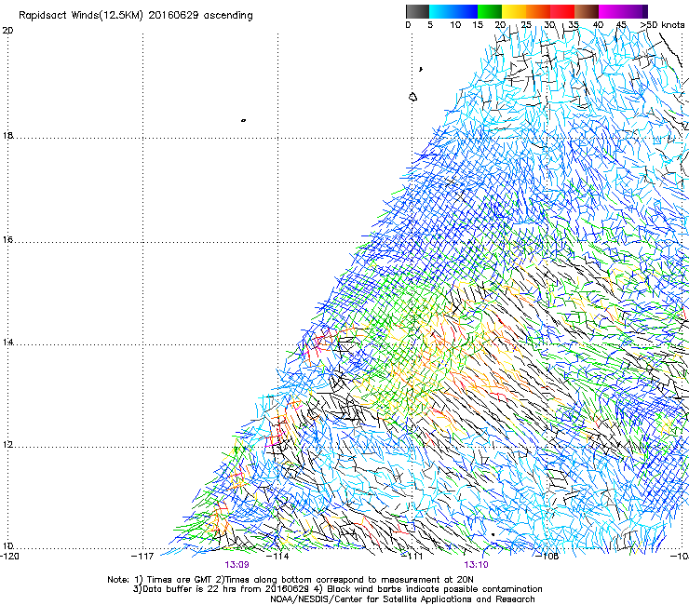Click the purple '13:10' swath time label
Viewport: 689px width, 605px height.
coord(477,565)
